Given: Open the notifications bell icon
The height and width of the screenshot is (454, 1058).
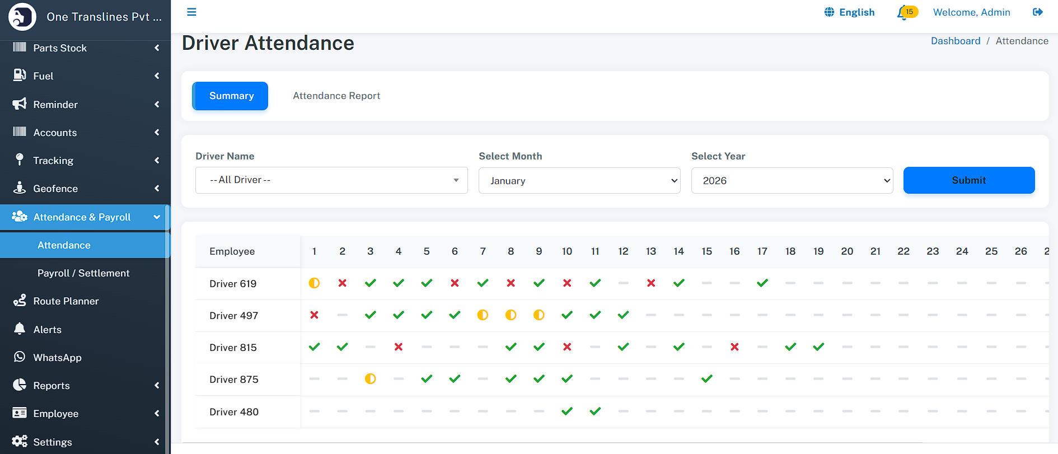Looking at the screenshot, I should pos(902,12).
